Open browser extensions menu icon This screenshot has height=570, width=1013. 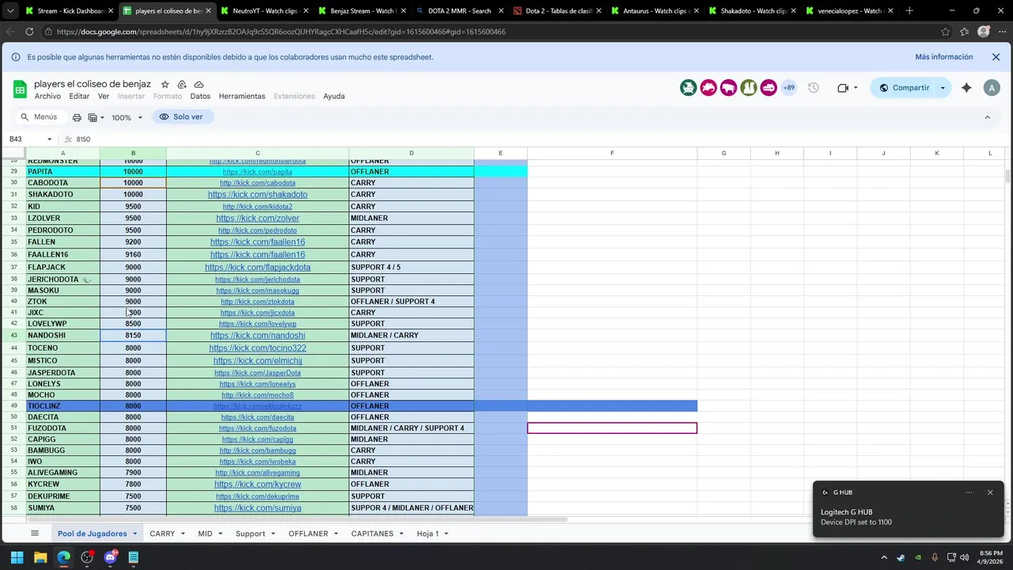click(x=964, y=32)
